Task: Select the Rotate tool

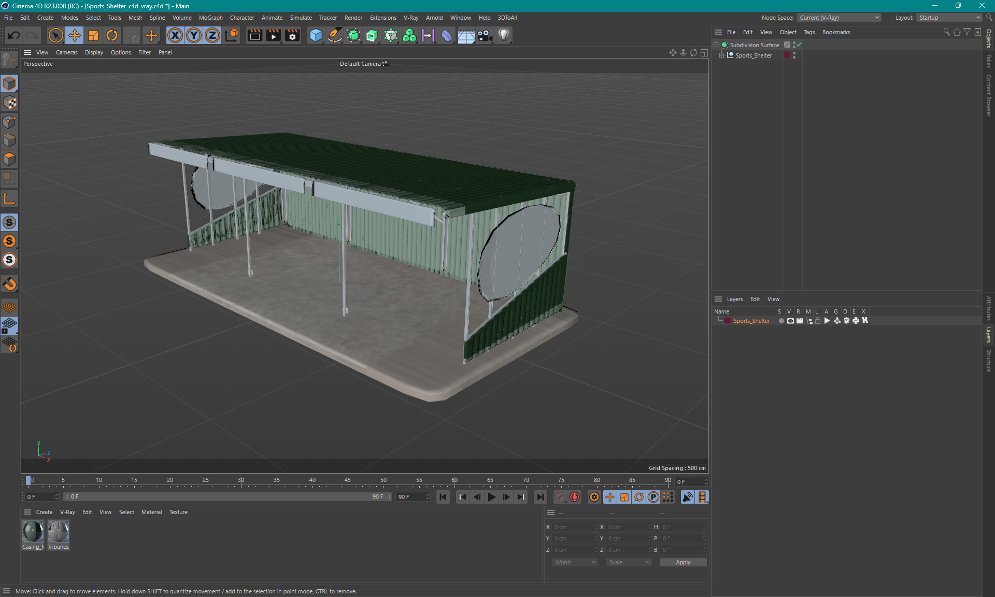Action: 112,35
